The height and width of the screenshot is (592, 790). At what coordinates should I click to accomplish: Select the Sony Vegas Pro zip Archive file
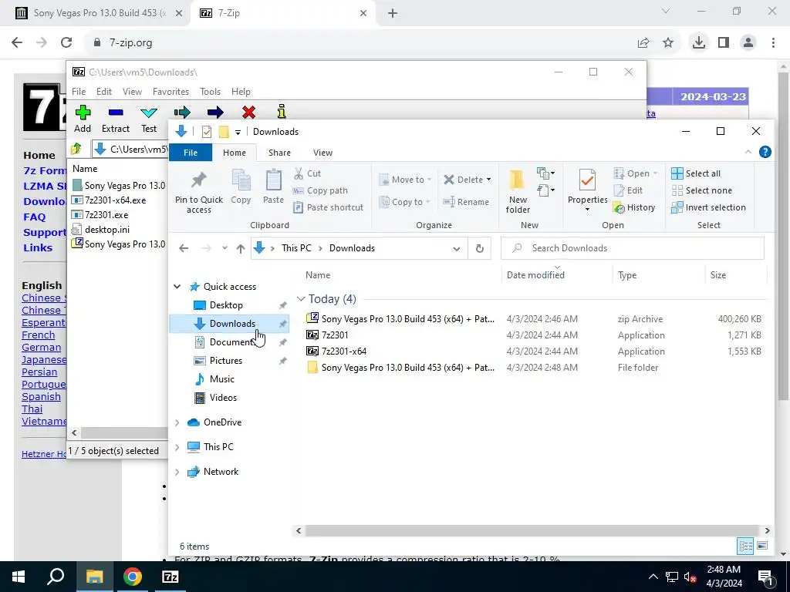(407, 318)
